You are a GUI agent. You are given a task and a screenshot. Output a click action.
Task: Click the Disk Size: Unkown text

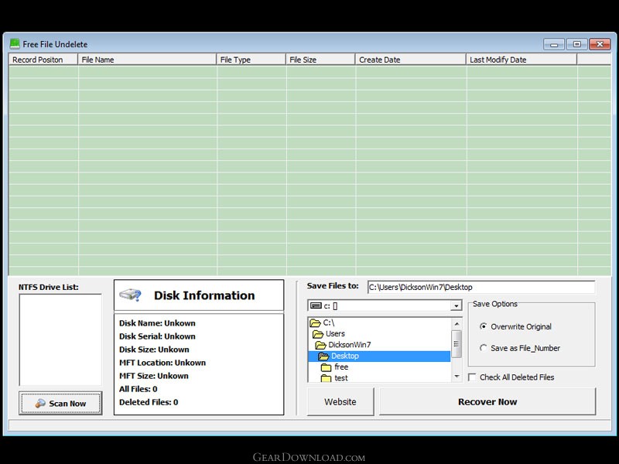[154, 350]
